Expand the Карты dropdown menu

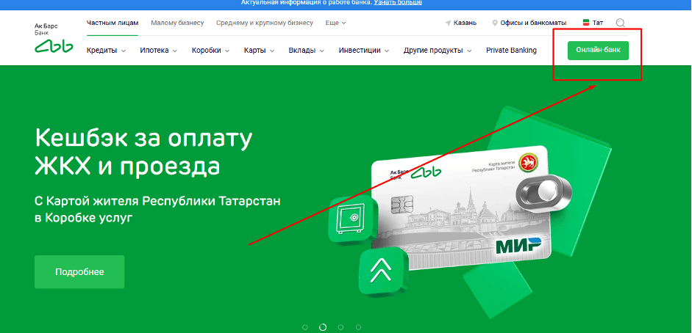pos(259,50)
